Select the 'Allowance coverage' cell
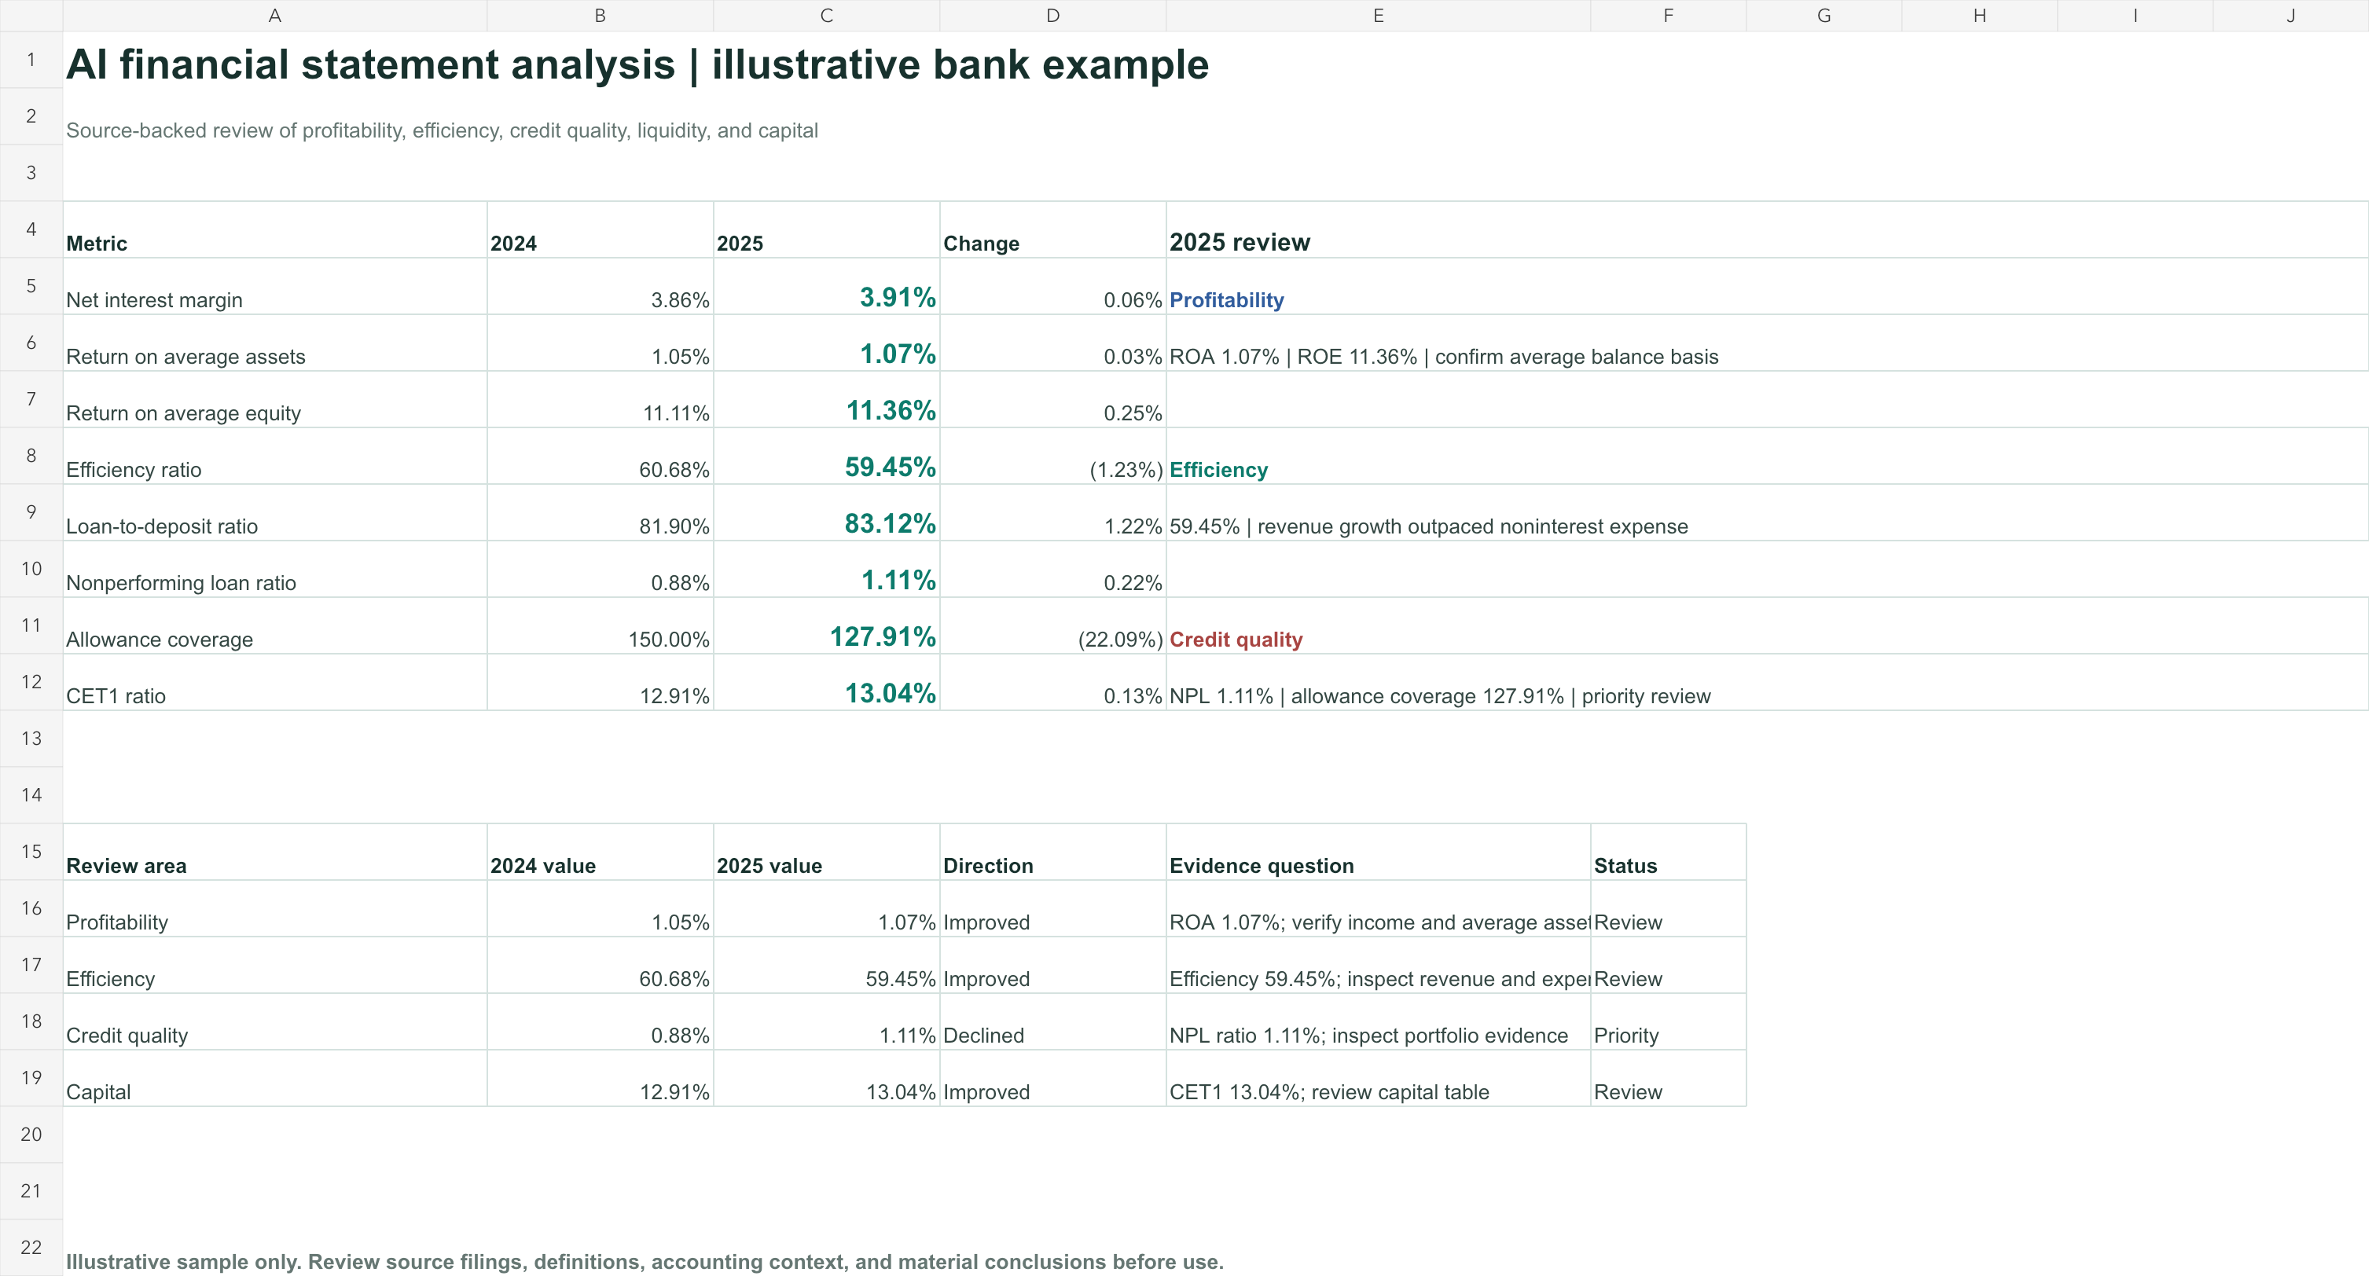Image resolution: width=2369 pixels, height=1276 pixels. [x=275, y=626]
